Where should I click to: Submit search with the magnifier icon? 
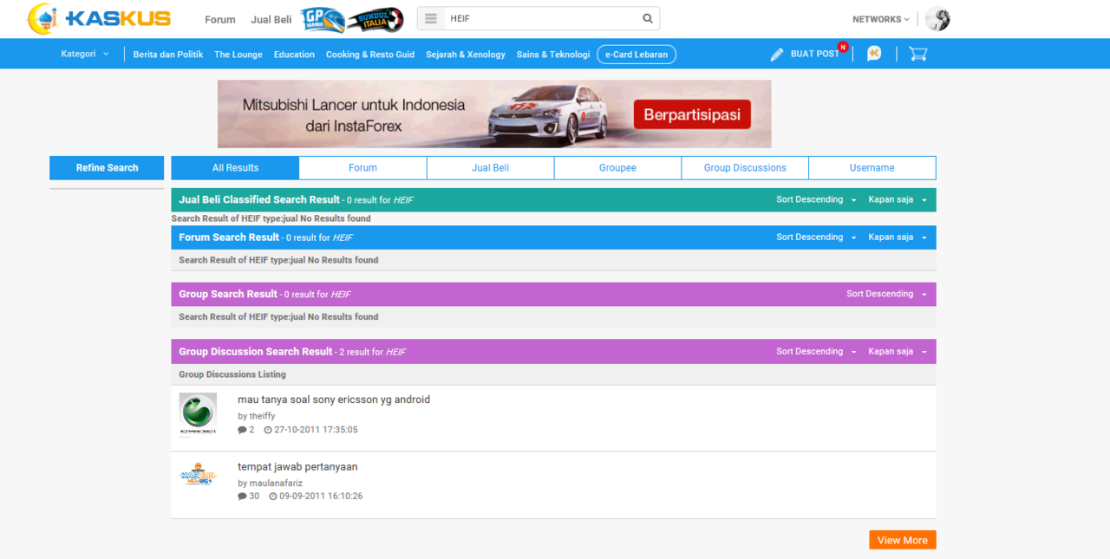click(x=648, y=18)
